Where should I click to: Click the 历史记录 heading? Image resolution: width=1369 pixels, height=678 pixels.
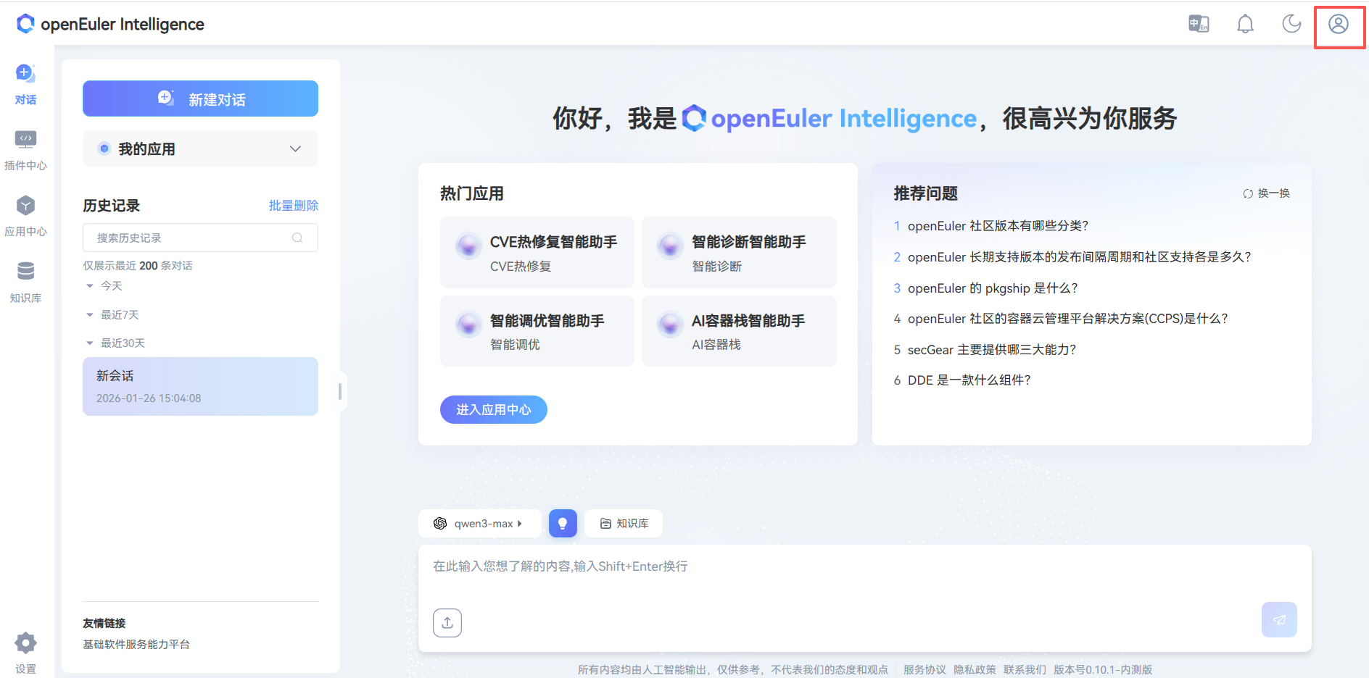click(111, 206)
